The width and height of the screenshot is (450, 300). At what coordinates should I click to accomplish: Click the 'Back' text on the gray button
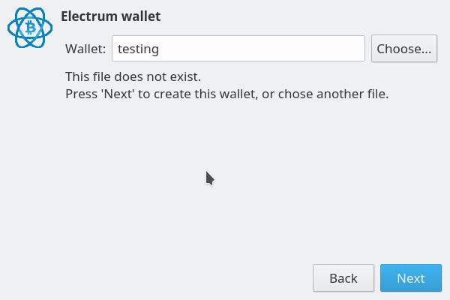pos(343,278)
